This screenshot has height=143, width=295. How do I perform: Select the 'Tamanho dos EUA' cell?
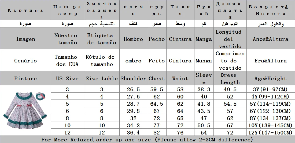pyautogui.click(x=67, y=60)
